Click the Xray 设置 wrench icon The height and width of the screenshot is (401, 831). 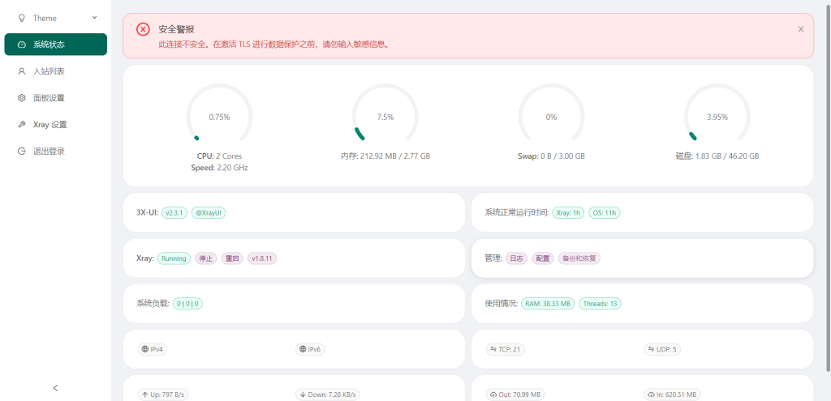click(x=22, y=125)
